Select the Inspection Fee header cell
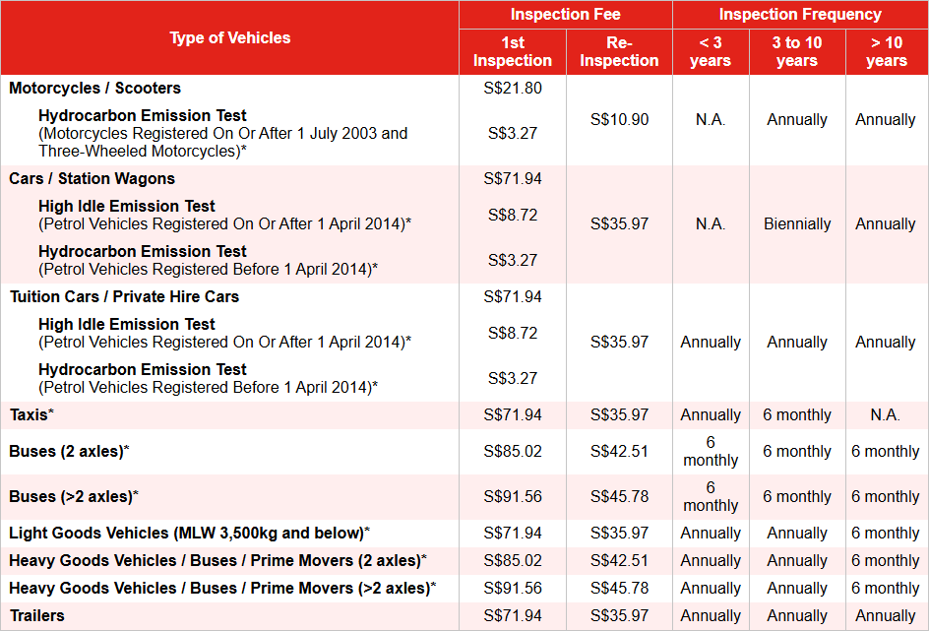This screenshot has width=929, height=631. 565,15
